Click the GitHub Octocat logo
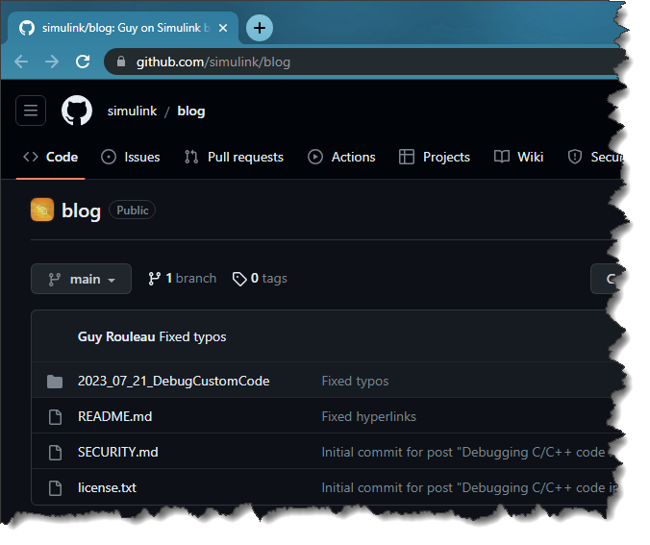The image size is (650, 545). click(77, 111)
